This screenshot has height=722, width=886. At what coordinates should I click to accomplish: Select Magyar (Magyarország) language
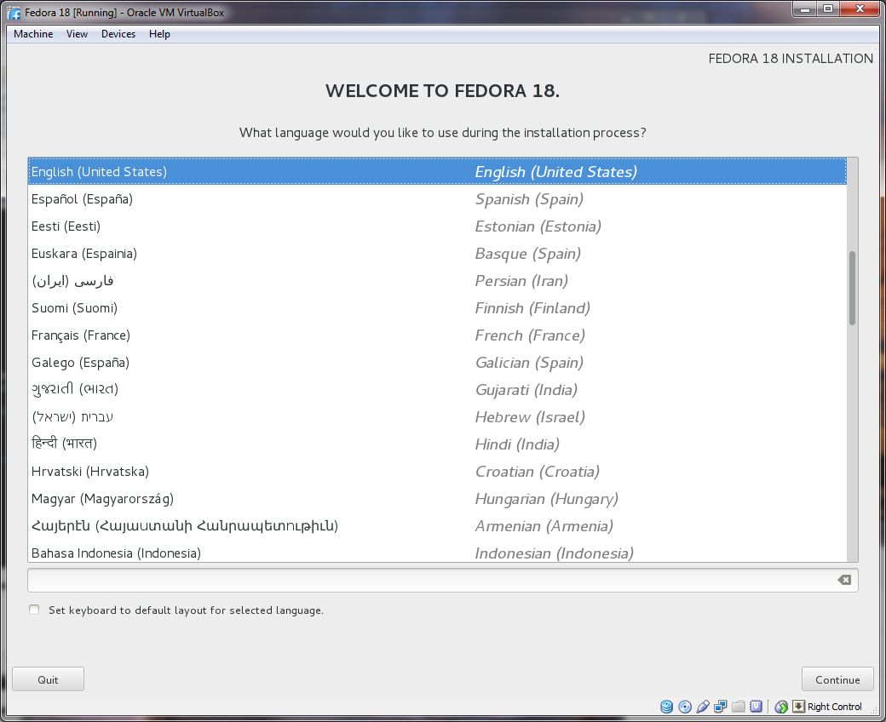click(437, 498)
